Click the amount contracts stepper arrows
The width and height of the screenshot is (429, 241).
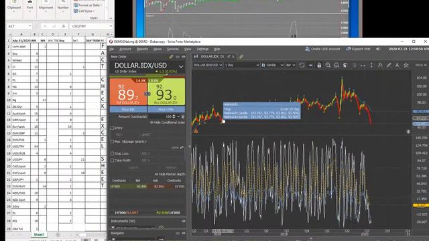(174, 116)
